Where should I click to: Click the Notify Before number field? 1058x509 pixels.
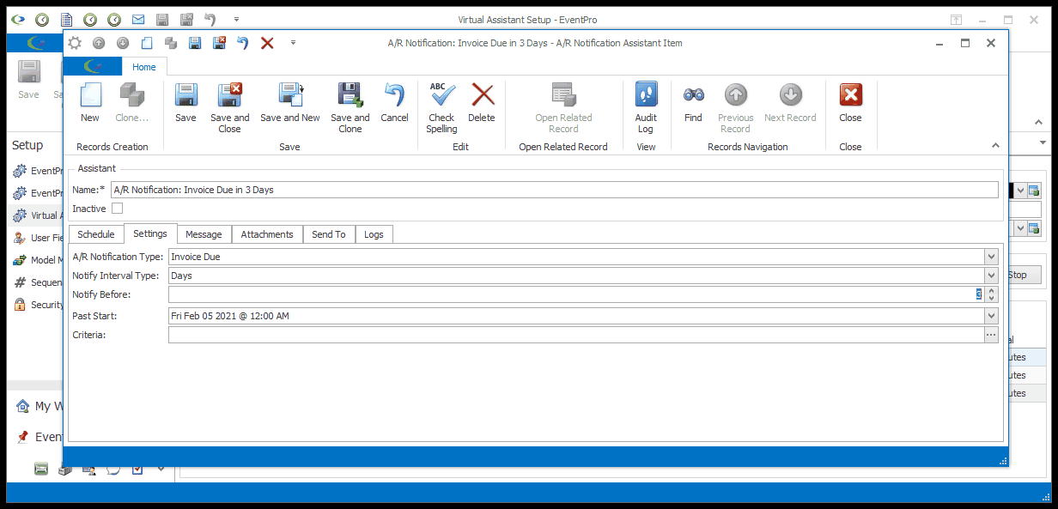click(x=576, y=294)
